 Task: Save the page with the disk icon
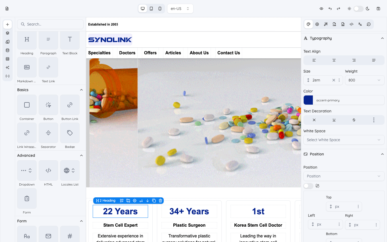coord(378,9)
